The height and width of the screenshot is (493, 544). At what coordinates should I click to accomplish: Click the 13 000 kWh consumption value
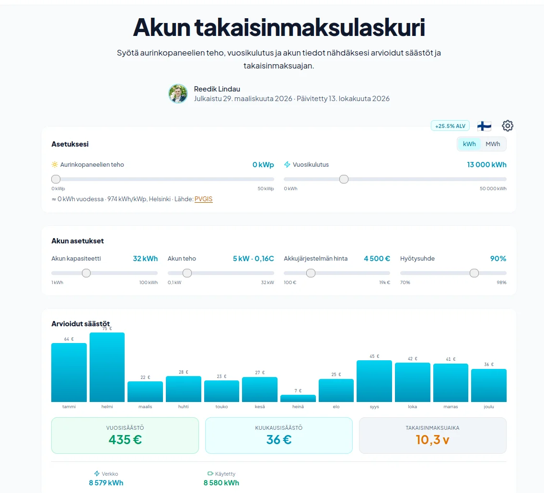tap(486, 165)
